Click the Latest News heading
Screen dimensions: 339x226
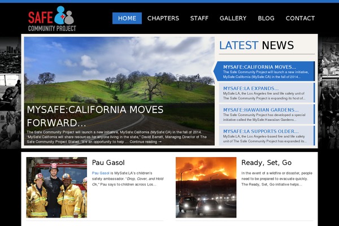[x=257, y=45]
